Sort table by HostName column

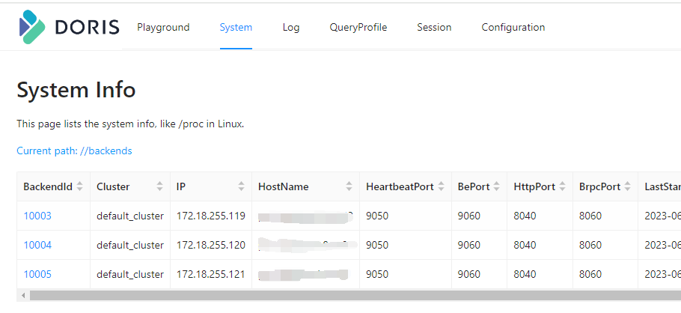coord(349,186)
